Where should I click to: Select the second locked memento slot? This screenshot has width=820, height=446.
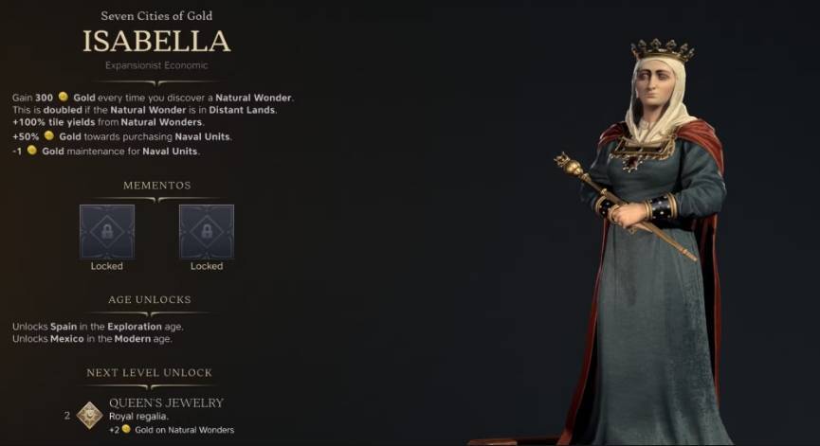tap(207, 231)
